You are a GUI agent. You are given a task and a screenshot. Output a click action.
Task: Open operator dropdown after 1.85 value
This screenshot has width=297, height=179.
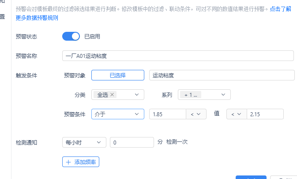pyautogui.click(x=196, y=114)
